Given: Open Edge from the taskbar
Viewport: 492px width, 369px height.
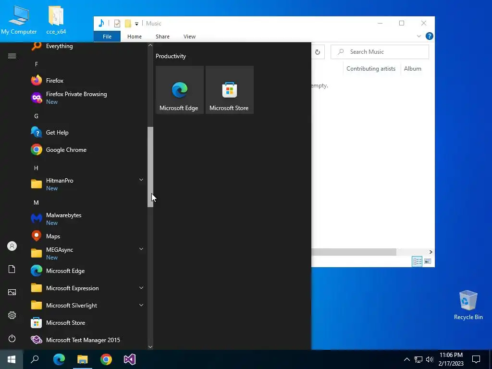Looking at the screenshot, I should pyautogui.click(x=59, y=359).
